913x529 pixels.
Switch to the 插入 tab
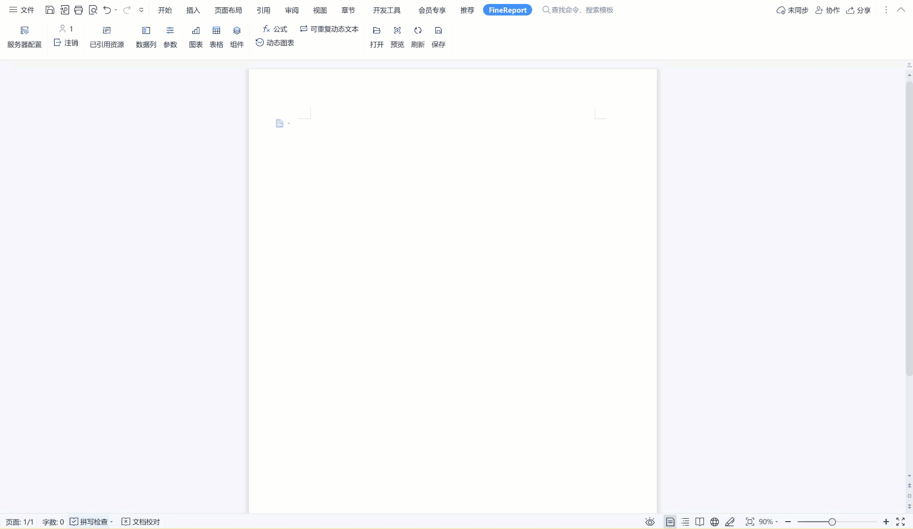tap(193, 10)
